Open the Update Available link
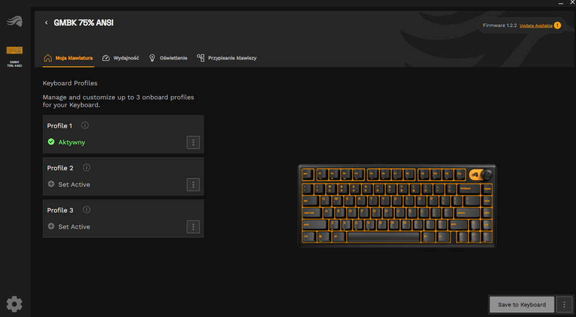Viewport: 576px width, 317px height. (536, 26)
